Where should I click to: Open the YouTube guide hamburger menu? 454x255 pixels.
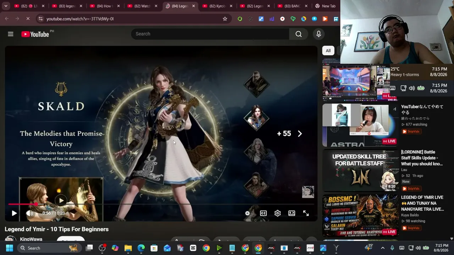tap(11, 34)
